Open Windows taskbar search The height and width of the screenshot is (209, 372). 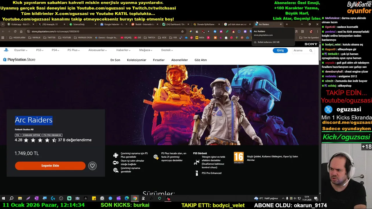[12, 198]
